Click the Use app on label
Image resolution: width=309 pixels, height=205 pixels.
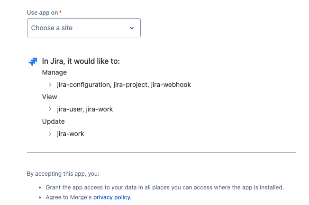(42, 13)
